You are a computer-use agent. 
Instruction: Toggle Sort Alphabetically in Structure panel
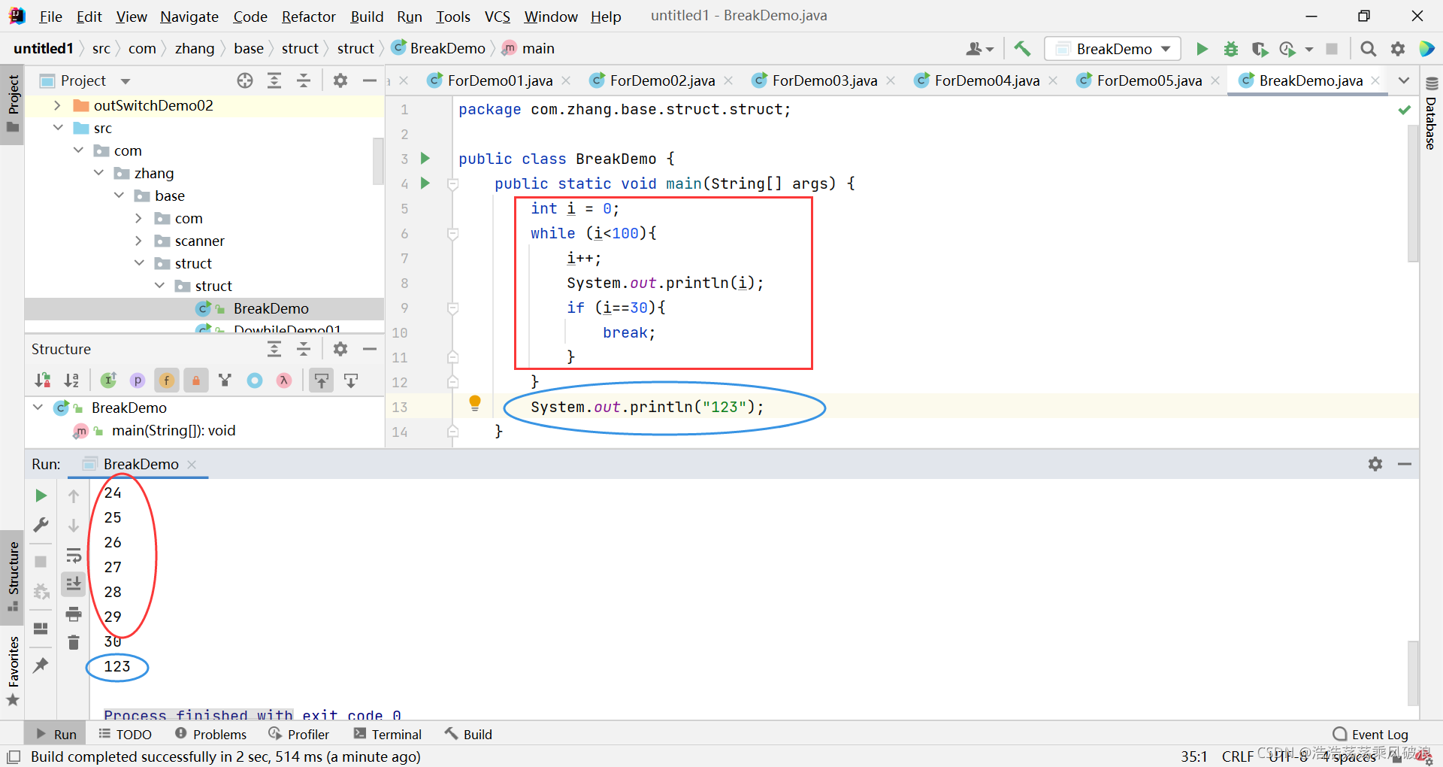point(71,380)
